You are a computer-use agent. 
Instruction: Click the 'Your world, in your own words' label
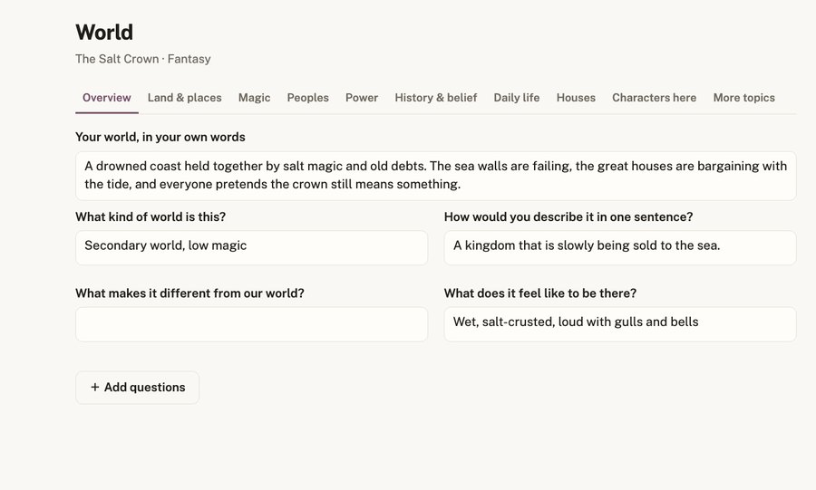coord(160,137)
